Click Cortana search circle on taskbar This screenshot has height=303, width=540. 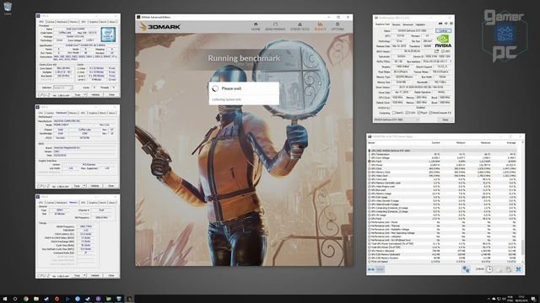pos(15,299)
